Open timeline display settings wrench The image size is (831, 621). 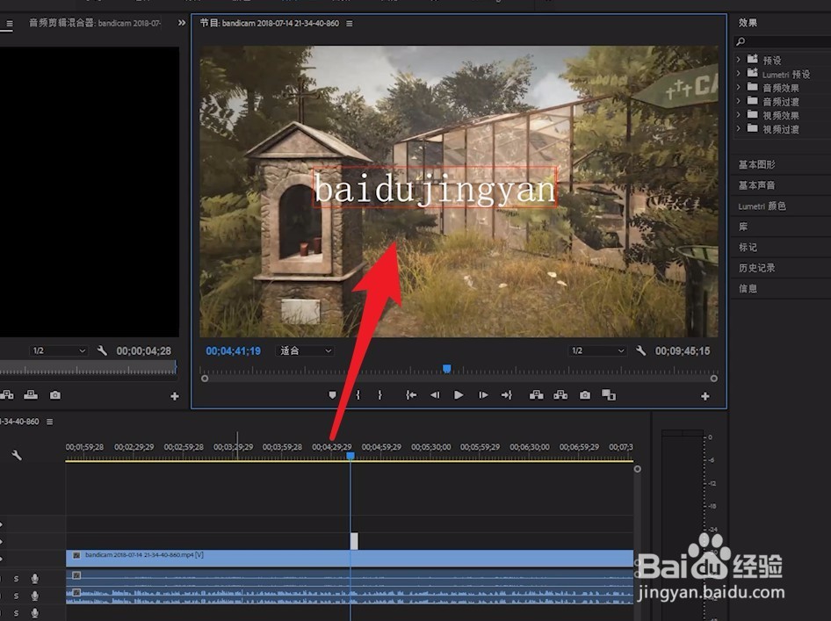click(x=17, y=455)
